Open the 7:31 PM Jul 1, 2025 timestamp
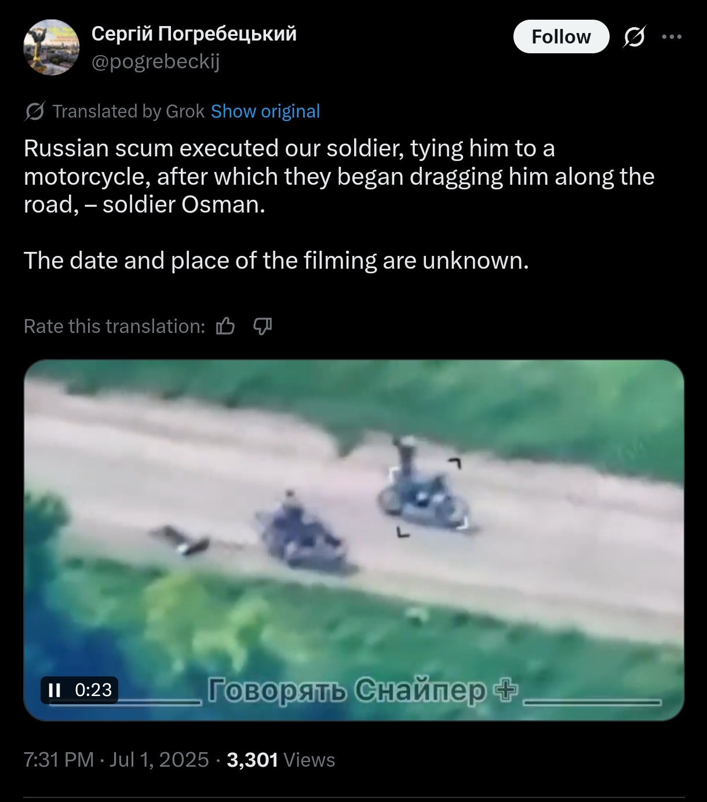Image resolution: width=707 pixels, height=802 pixels. click(x=116, y=760)
